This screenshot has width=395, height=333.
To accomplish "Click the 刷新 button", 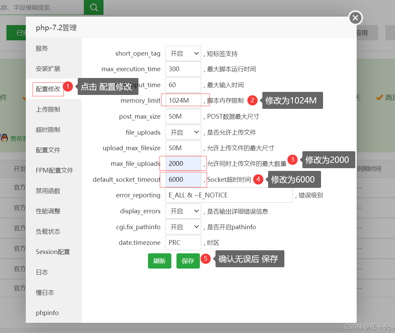I will (x=159, y=261).
